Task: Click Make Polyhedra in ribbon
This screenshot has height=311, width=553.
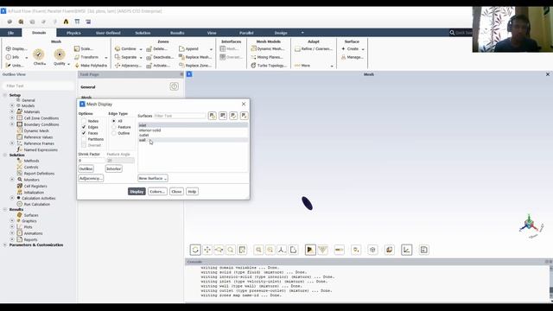Action: [90, 66]
